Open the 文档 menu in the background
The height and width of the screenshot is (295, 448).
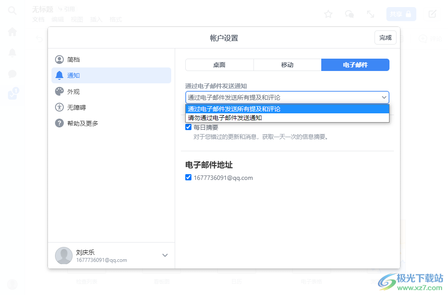click(x=38, y=19)
